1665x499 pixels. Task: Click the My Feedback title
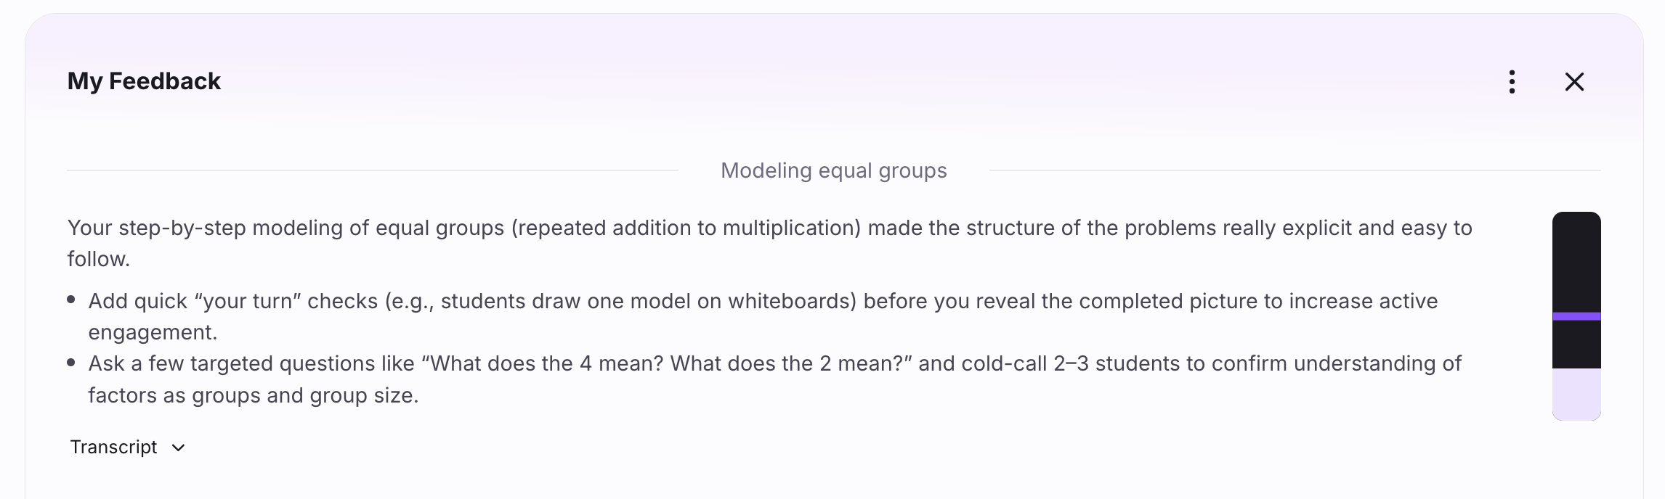[144, 81]
